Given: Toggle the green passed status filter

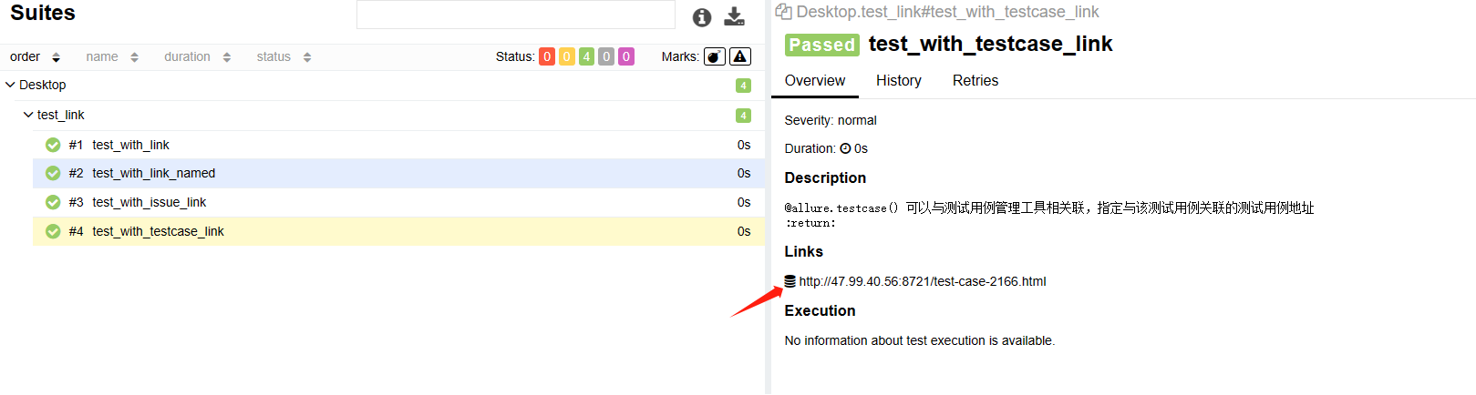Looking at the screenshot, I should click(x=586, y=56).
